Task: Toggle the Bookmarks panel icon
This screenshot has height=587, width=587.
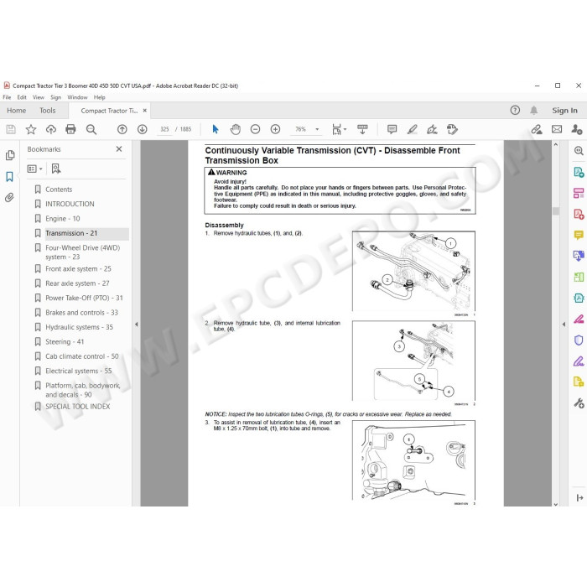Action: click(x=10, y=176)
